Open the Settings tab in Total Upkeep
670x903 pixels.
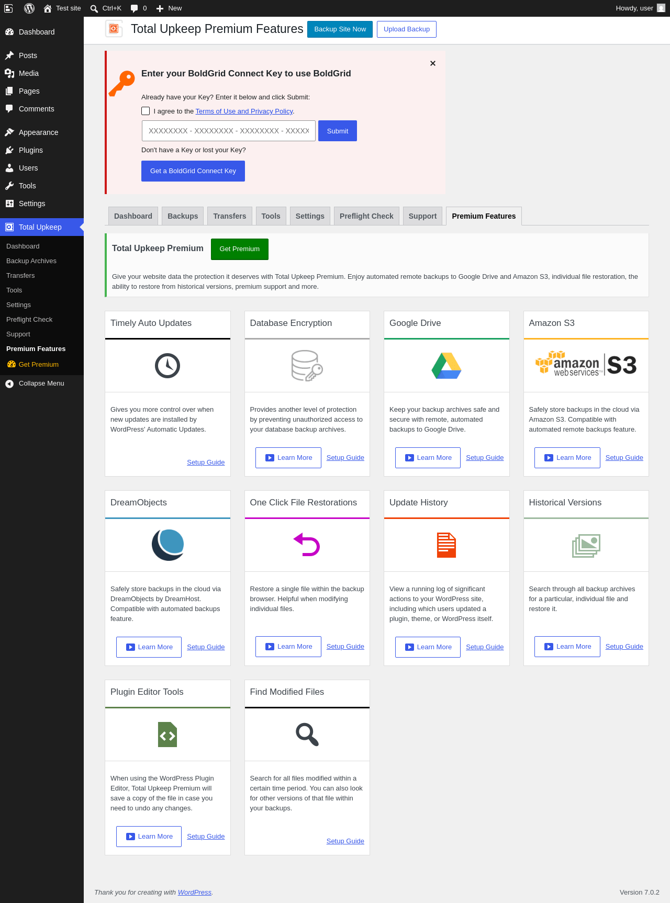[310, 216]
